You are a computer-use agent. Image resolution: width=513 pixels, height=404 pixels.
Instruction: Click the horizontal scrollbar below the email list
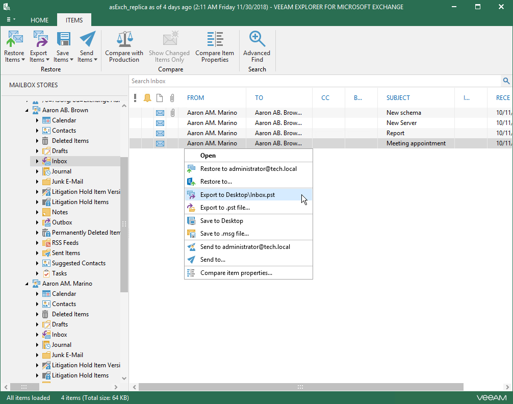[x=301, y=387]
